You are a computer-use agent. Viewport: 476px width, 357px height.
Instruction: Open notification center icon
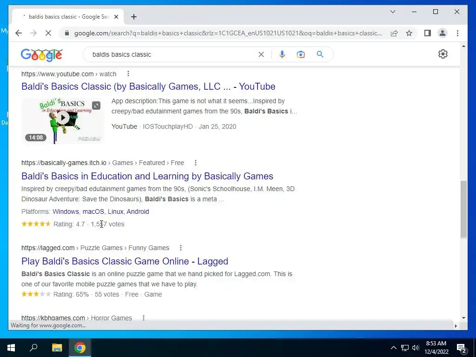(x=461, y=348)
